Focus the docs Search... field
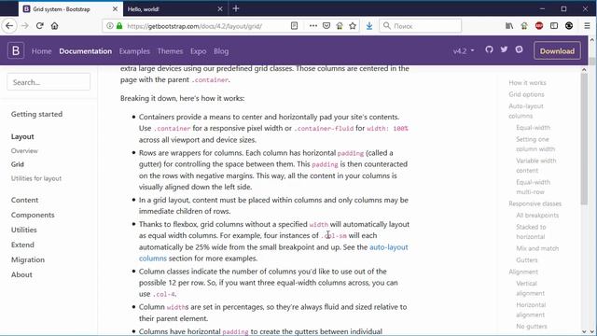 click(49, 82)
